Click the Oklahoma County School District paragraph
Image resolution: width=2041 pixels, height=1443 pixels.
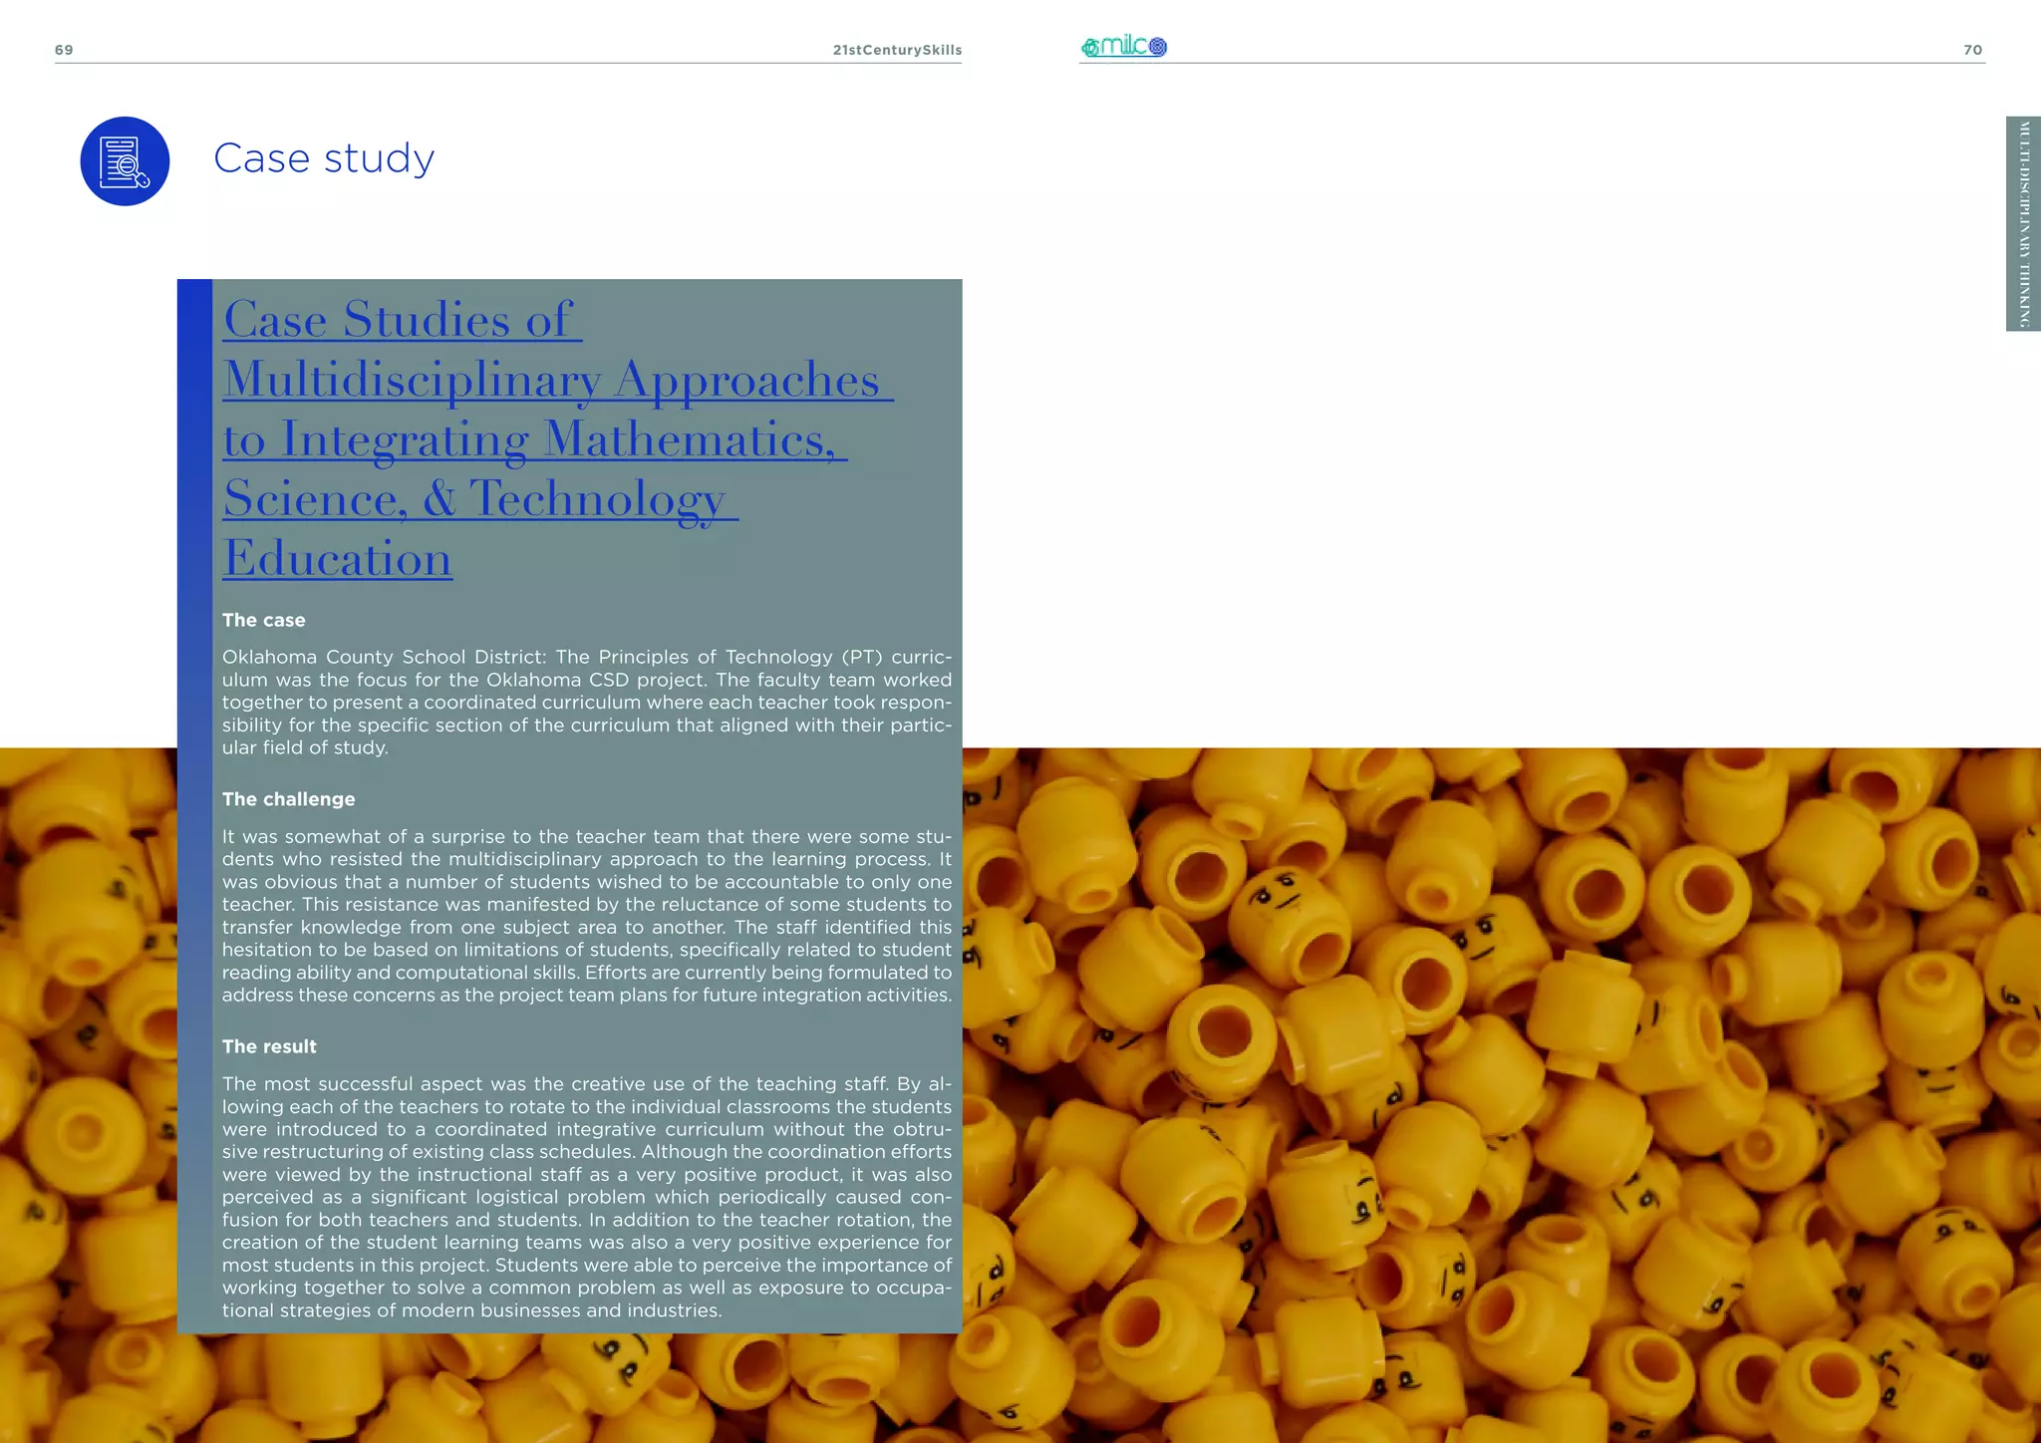click(586, 703)
